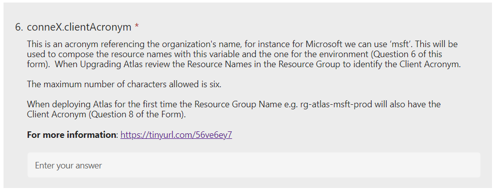
Task: Click the maximum characters allowed sentence
Action: 124,84
